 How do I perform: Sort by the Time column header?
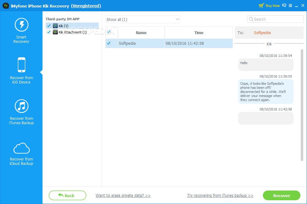pos(199,33)
